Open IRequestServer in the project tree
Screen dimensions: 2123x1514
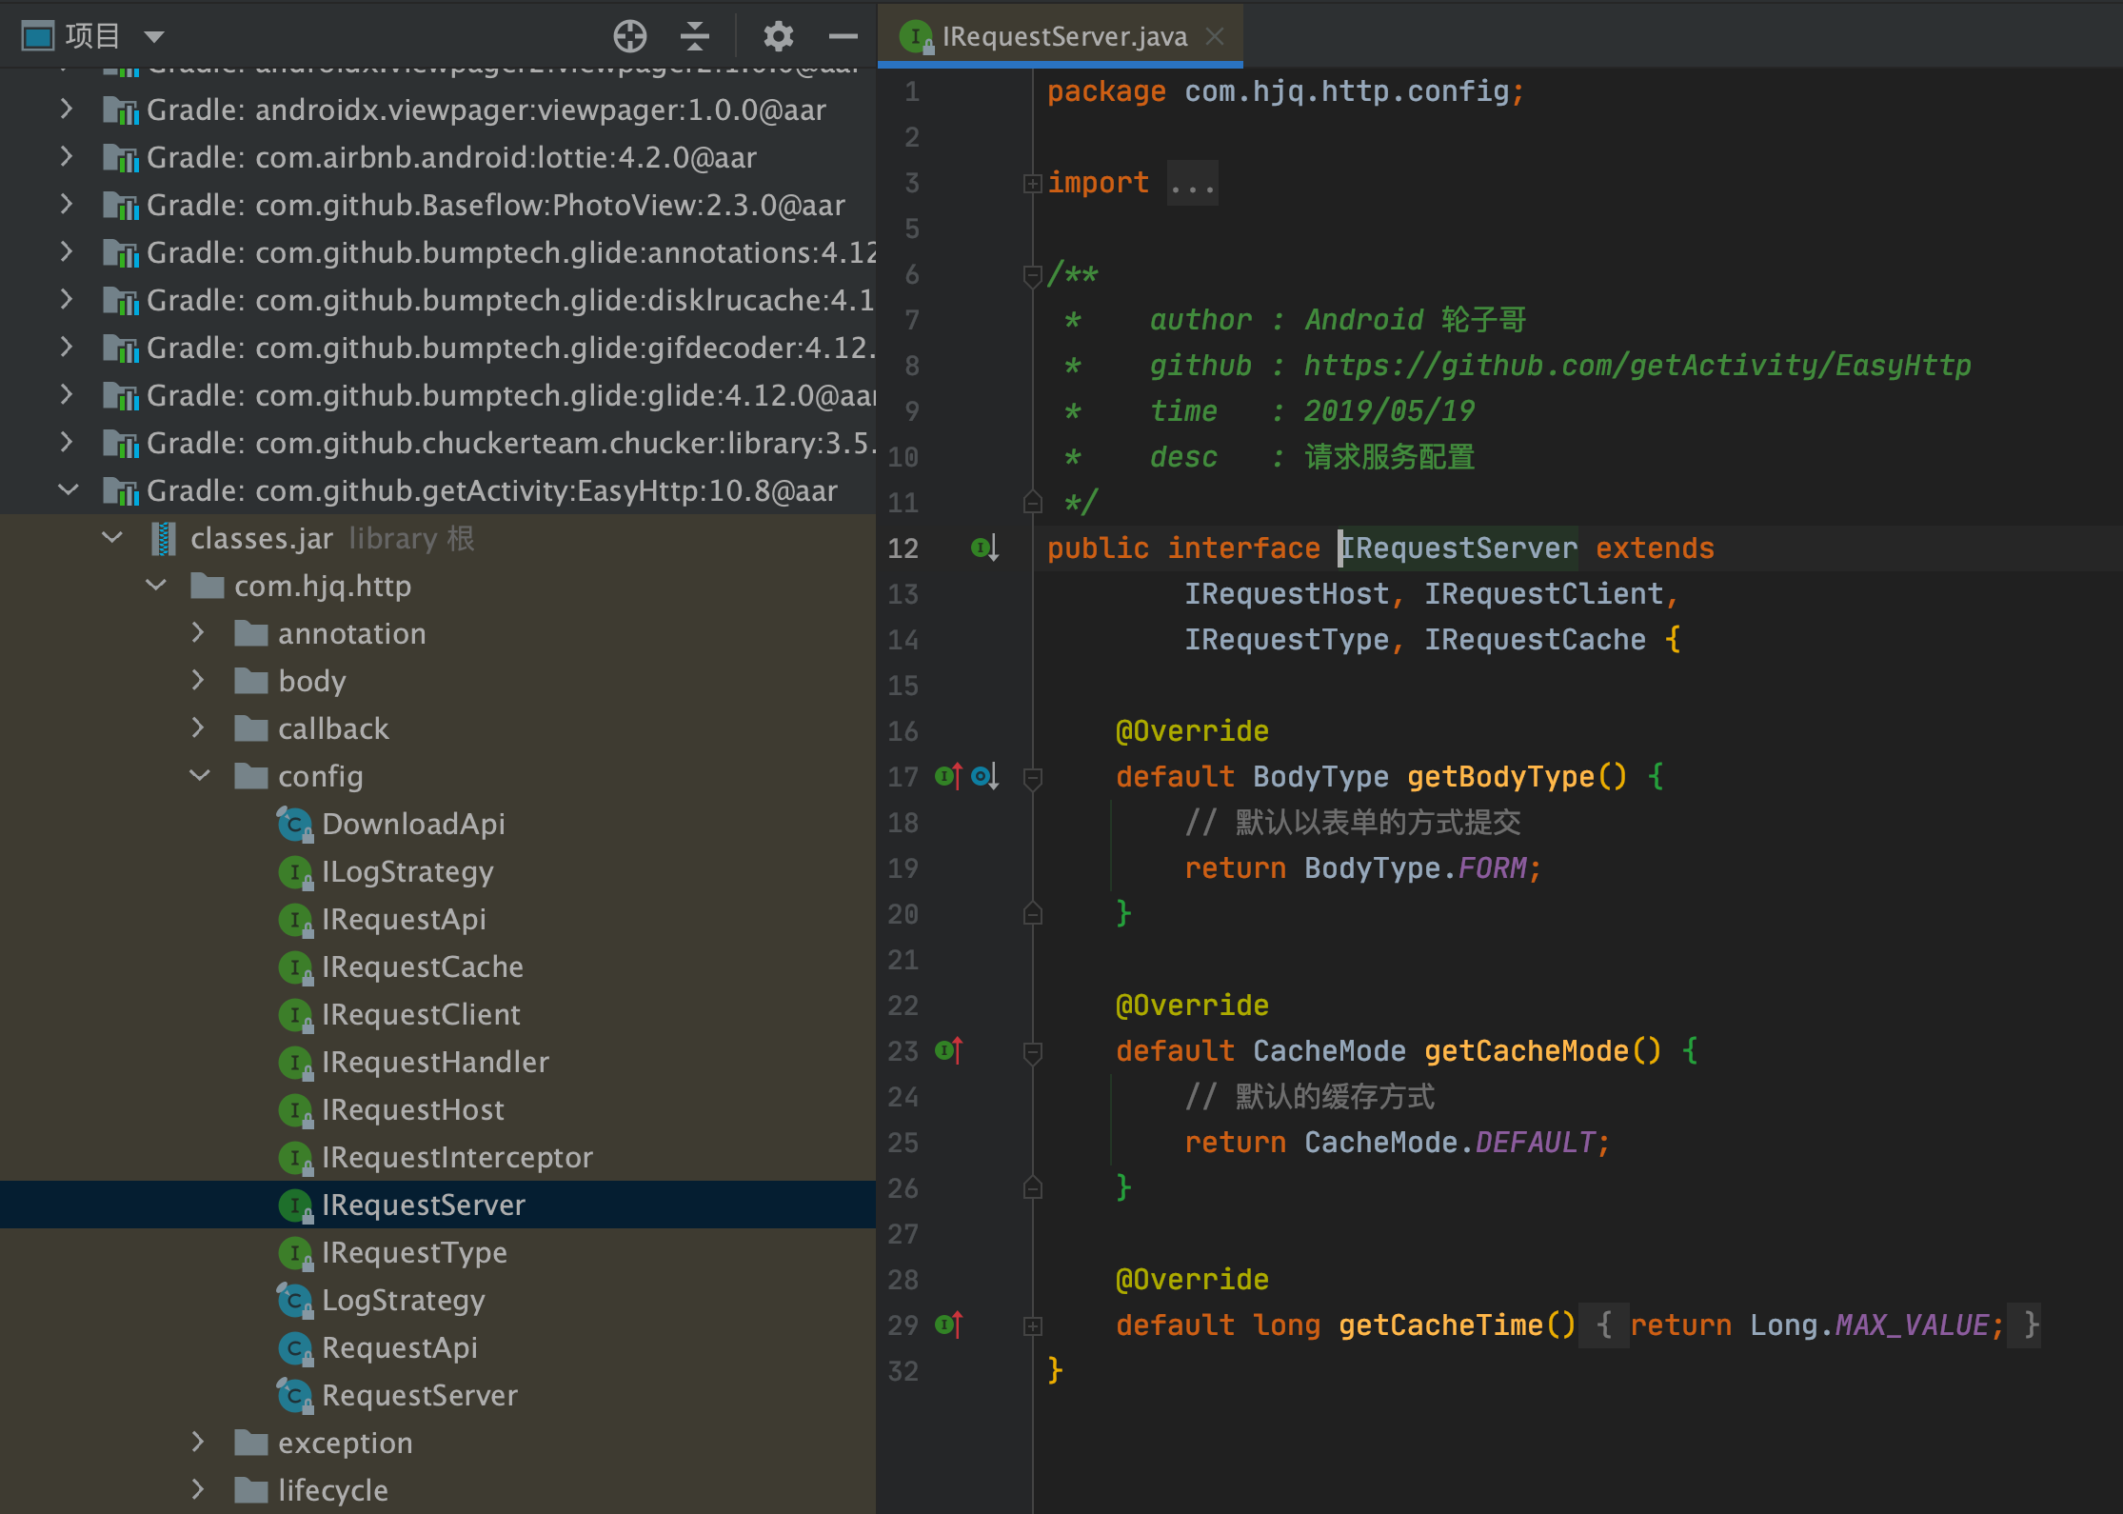click(438, 1205)
